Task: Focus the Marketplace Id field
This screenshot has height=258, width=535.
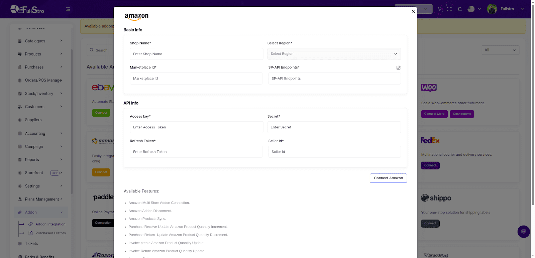Action: click(196, 79)
